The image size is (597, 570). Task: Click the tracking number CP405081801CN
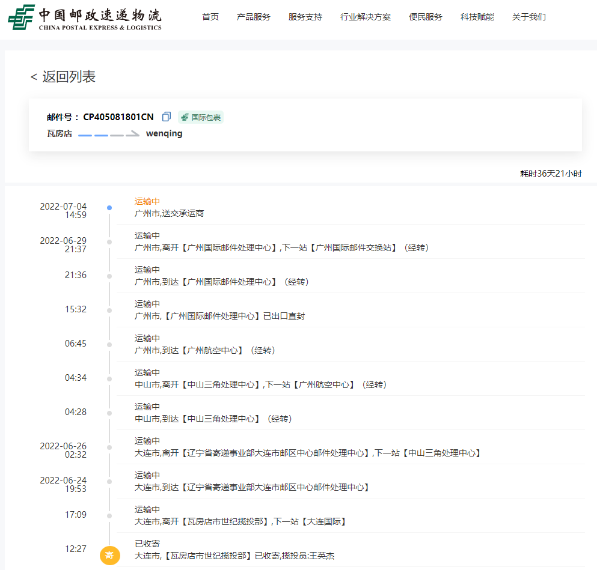click(118, 117)
